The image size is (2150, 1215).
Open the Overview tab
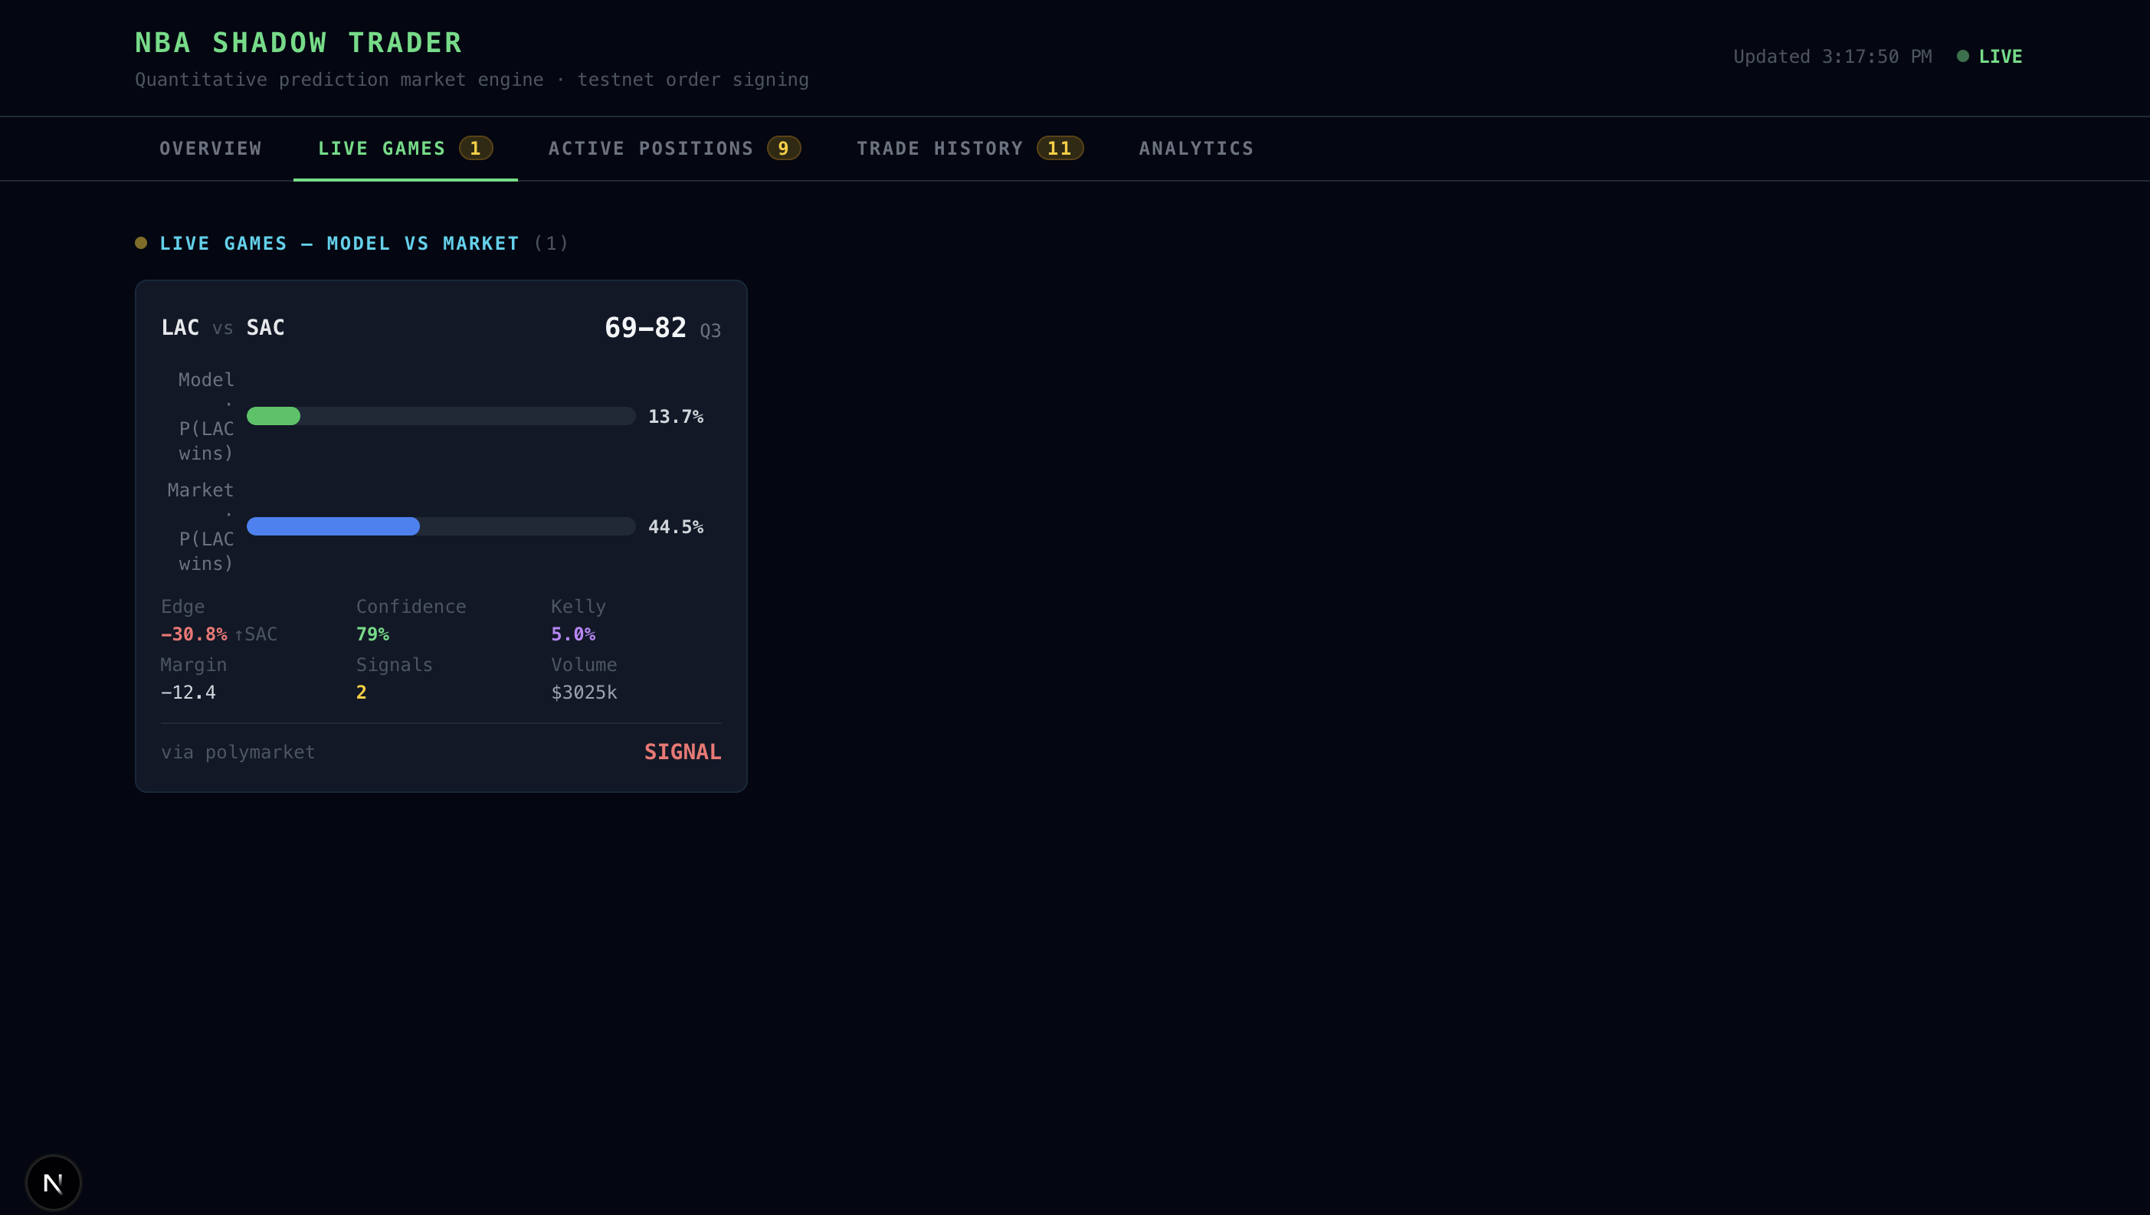coord(210,149)
